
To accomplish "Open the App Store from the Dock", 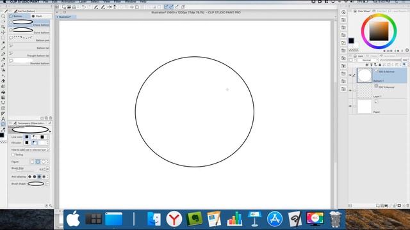I will [275, 218].
